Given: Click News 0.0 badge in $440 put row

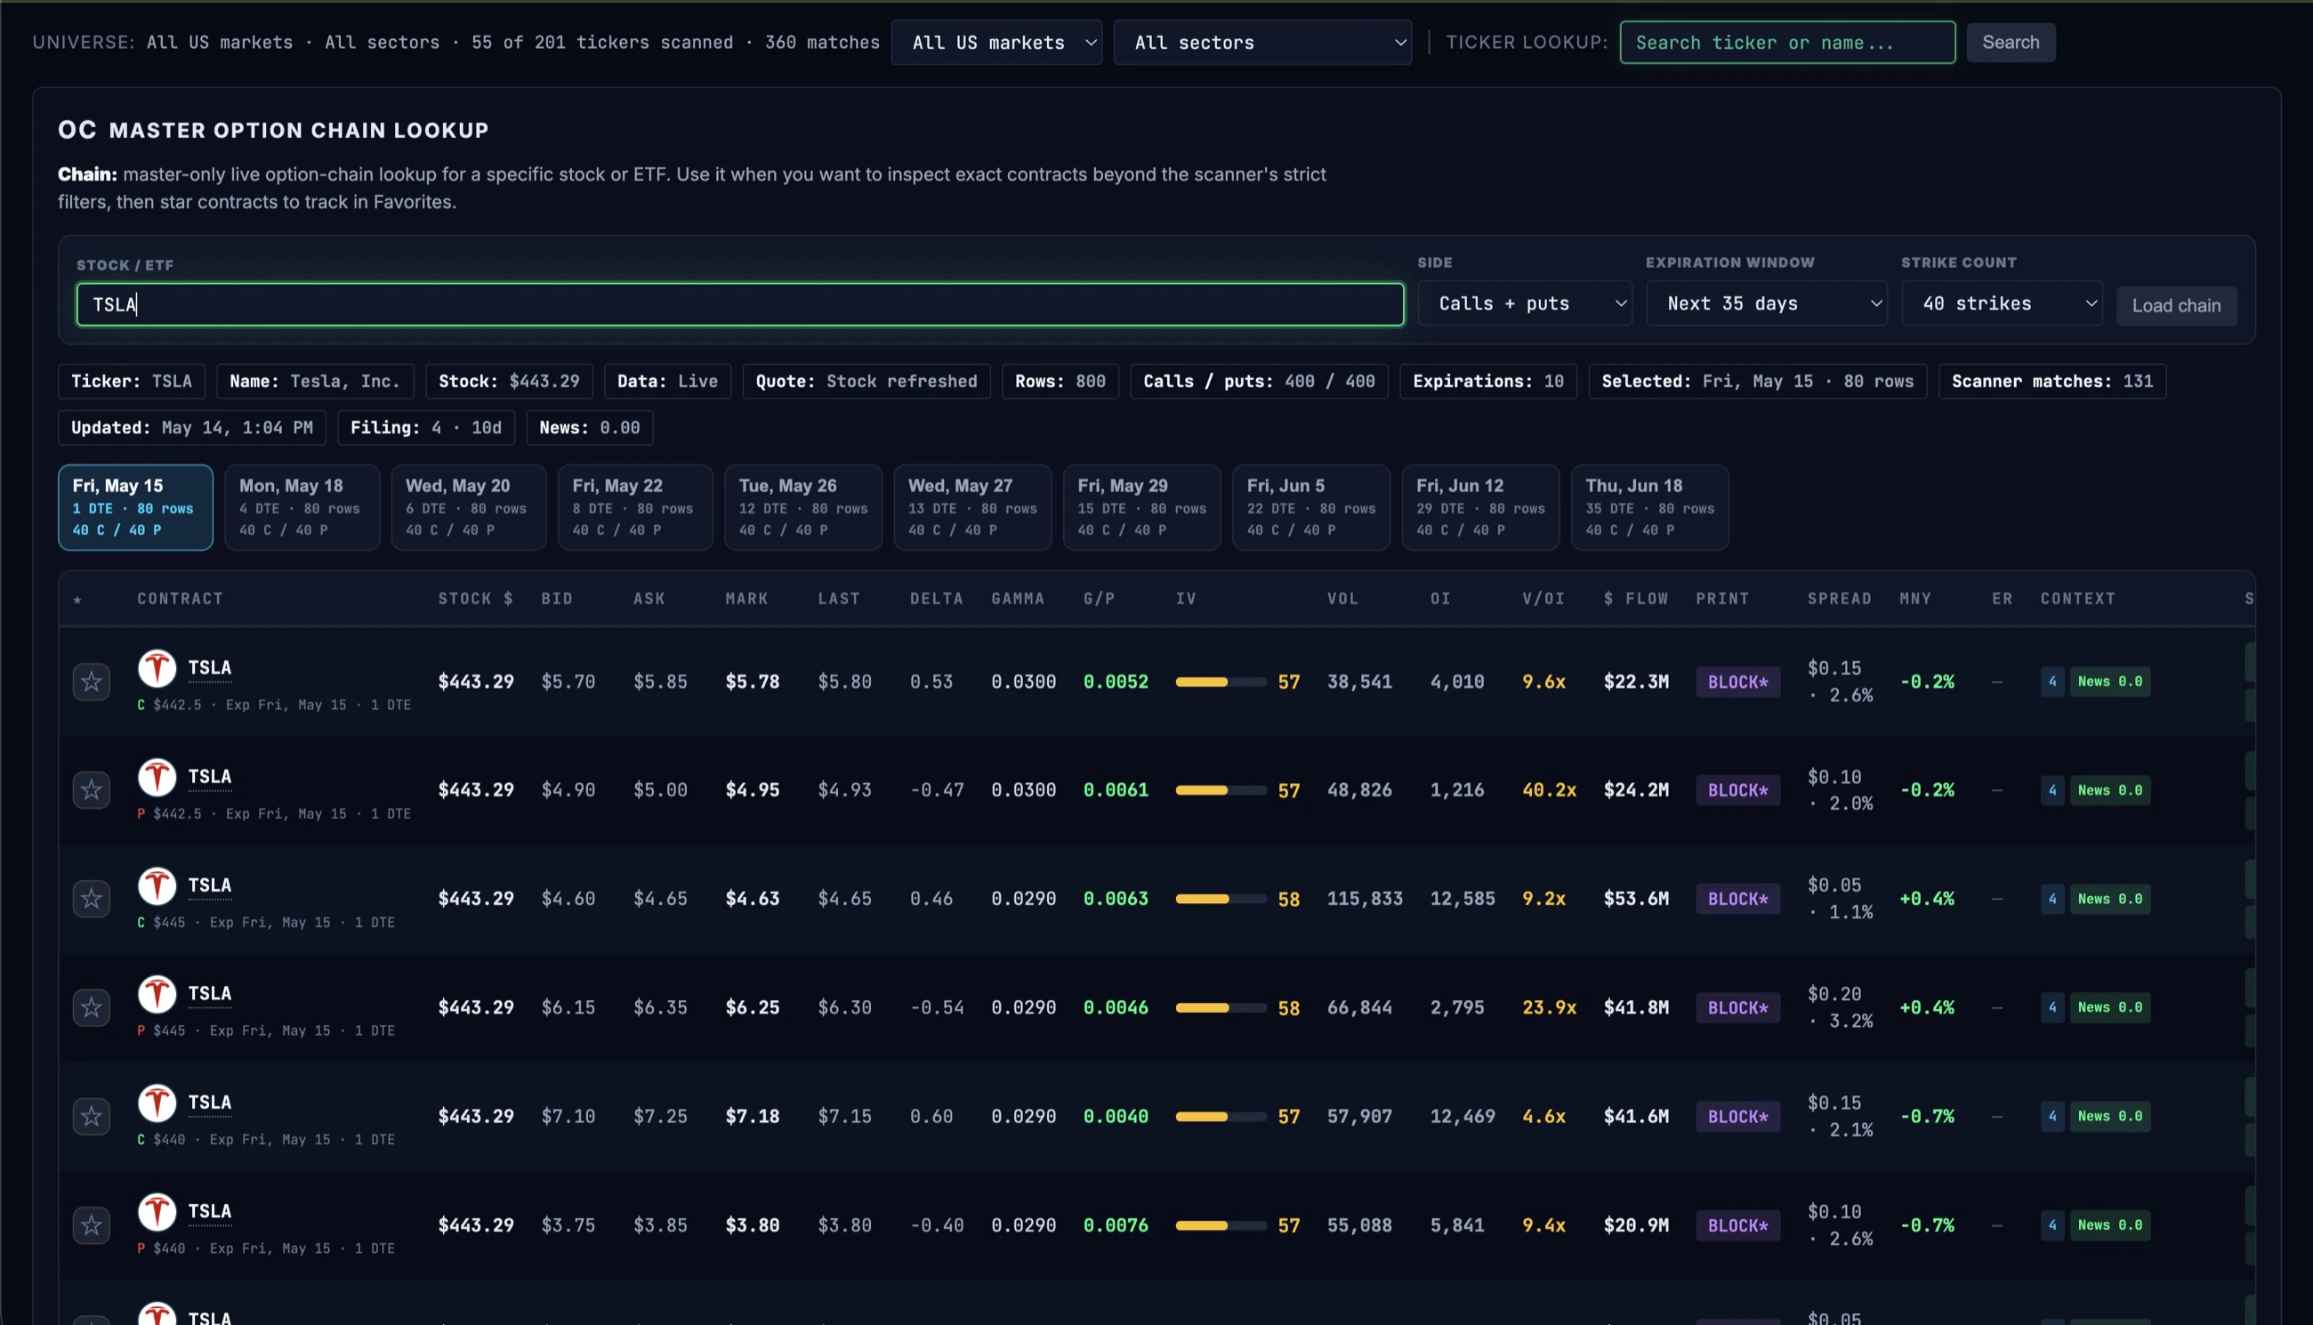Looking at the screenshot, I should tap(2110, 1225).
